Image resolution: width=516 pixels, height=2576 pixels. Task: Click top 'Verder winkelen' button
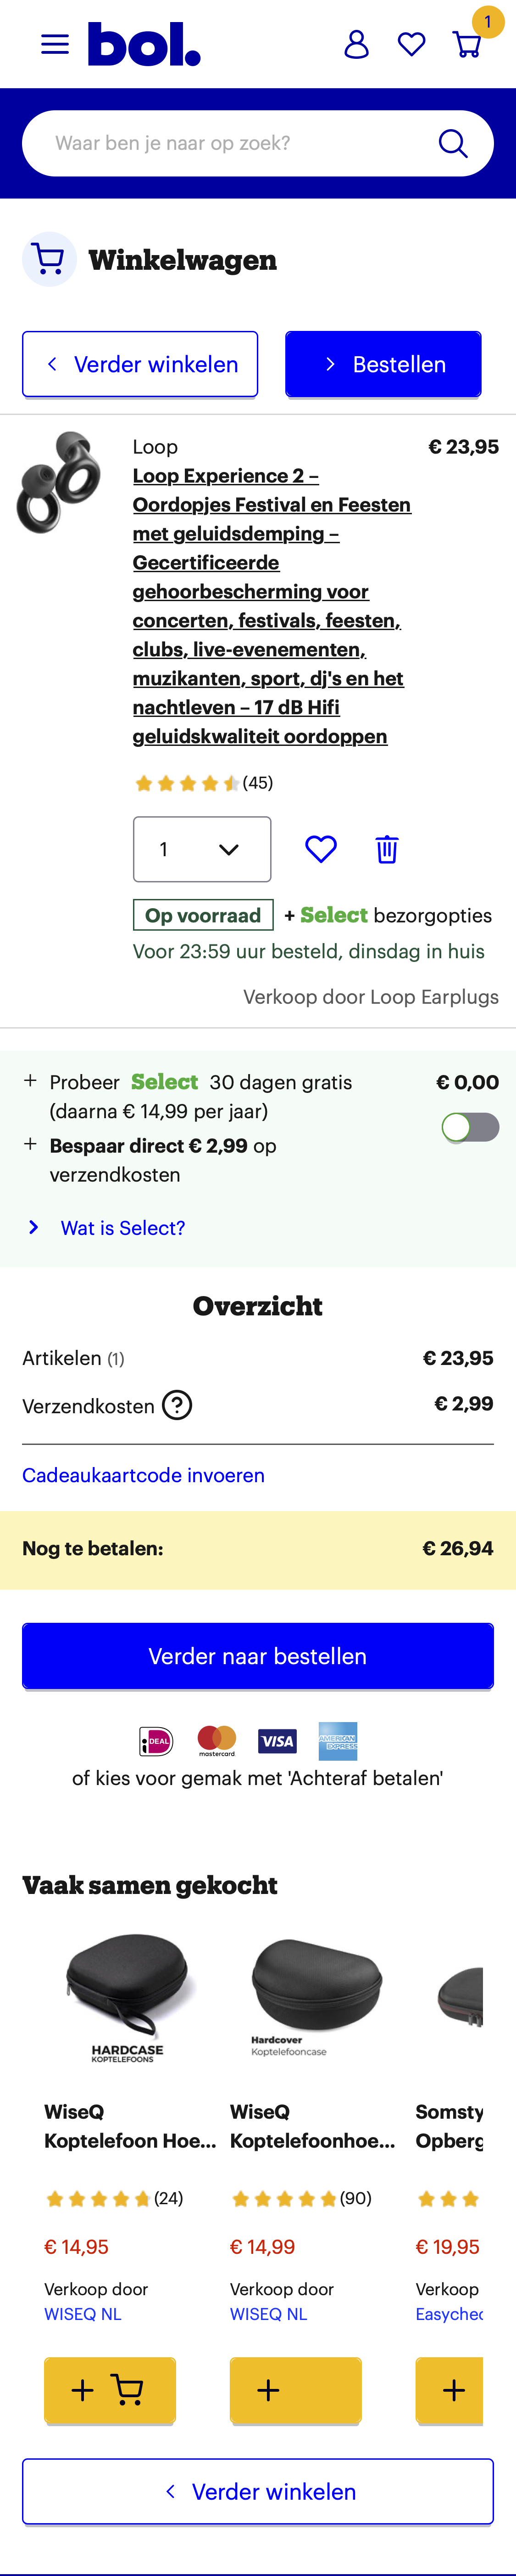(140, 364)
